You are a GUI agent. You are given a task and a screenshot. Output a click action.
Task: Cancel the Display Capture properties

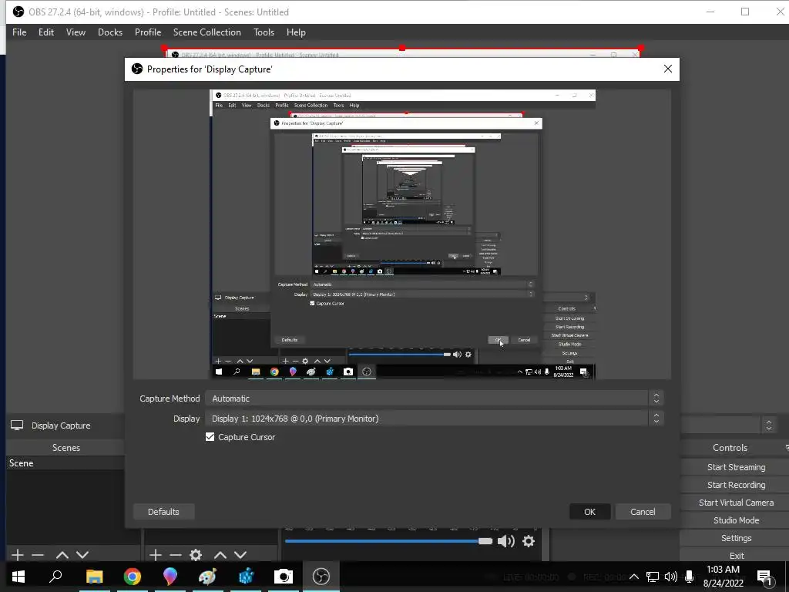tap(643, 512)
